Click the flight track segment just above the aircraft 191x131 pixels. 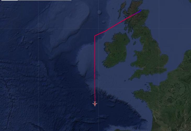click(95, 96)
